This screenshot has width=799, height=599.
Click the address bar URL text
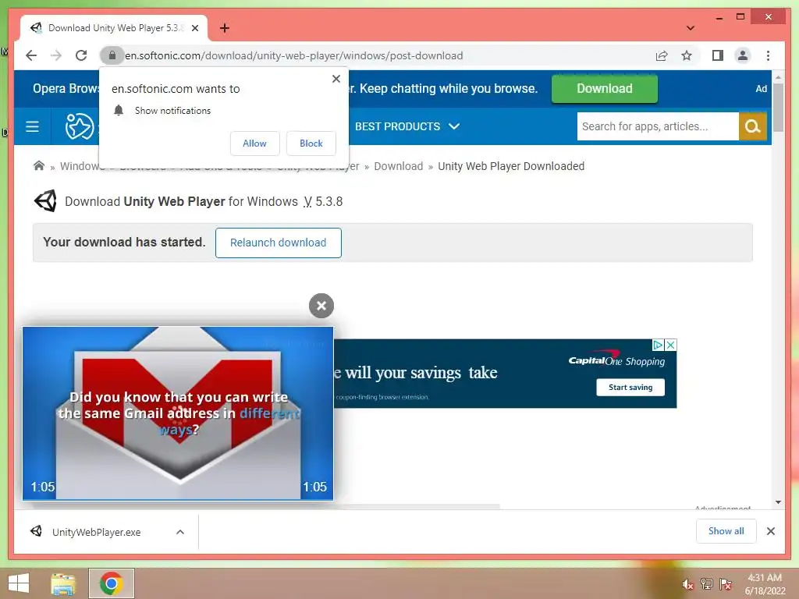point(294,55)
